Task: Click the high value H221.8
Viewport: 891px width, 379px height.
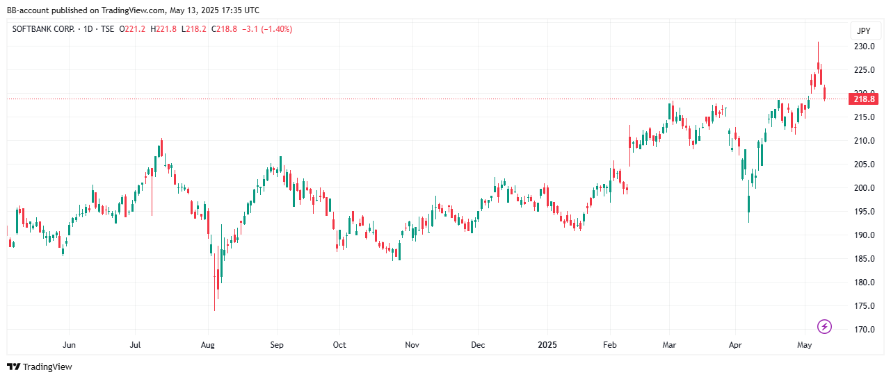Action: click(x=163, y=29)
